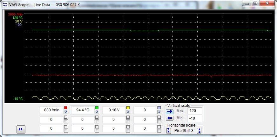Click the second-row 0 field directly below 0.18 V
This screenshot has height=137, width=277.
[114, 120]
